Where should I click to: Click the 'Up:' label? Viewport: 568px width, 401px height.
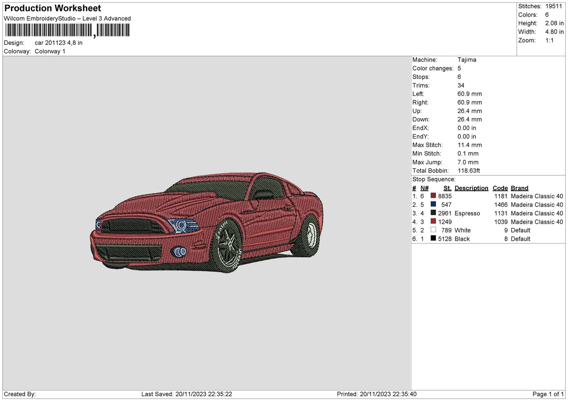pyautogui.click(x=417, y=111)
